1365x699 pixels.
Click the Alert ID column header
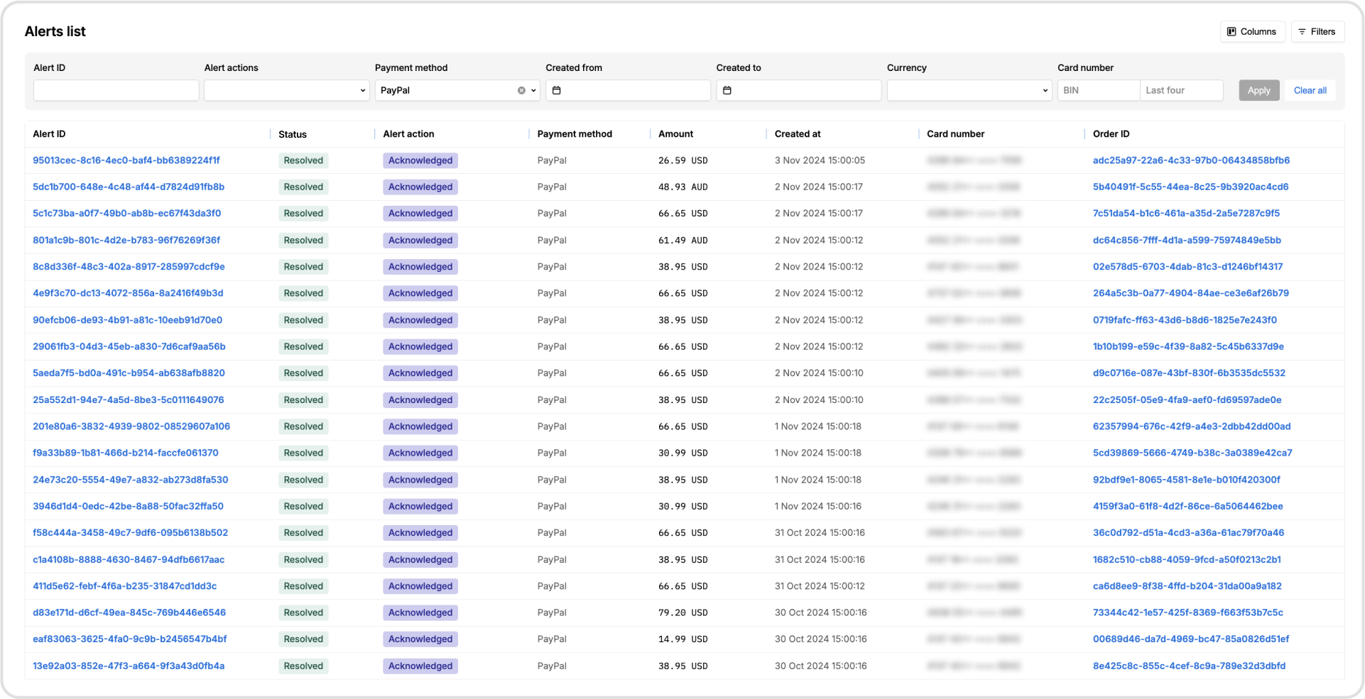[x=48, y=133]
